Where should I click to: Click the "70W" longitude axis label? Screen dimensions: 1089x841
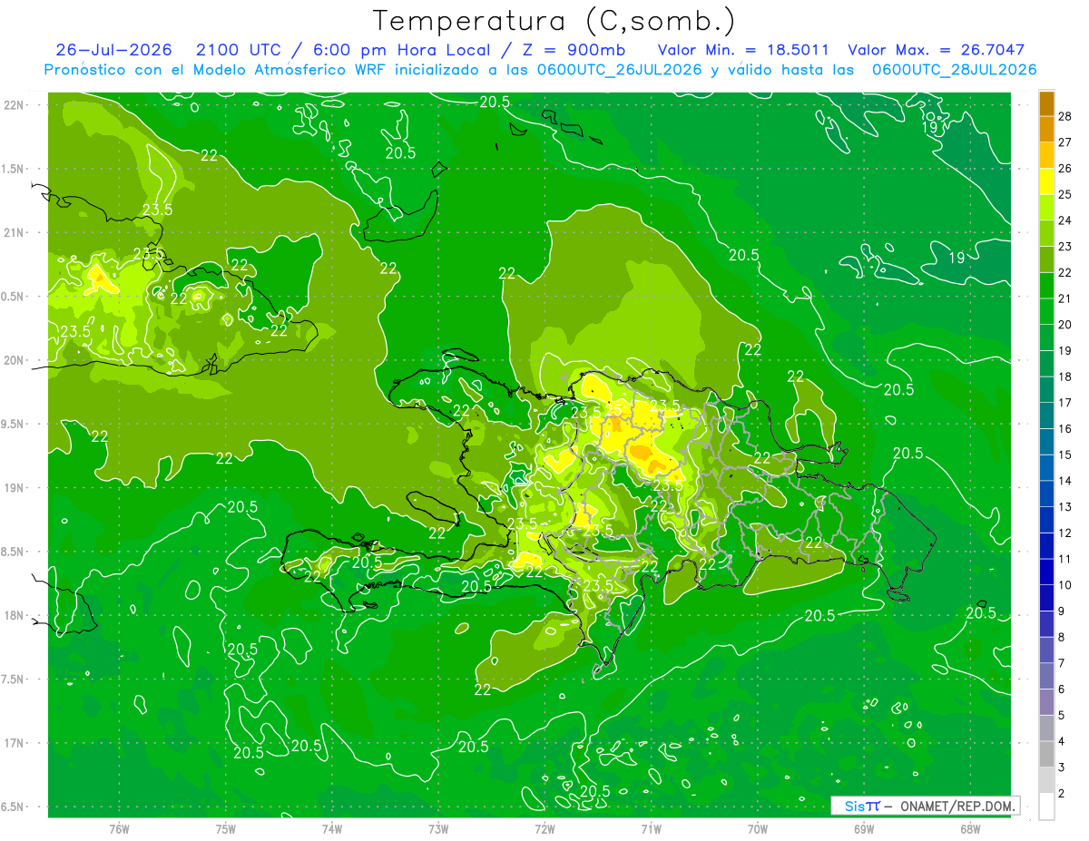pyautogui.click(x=758, y=828)
